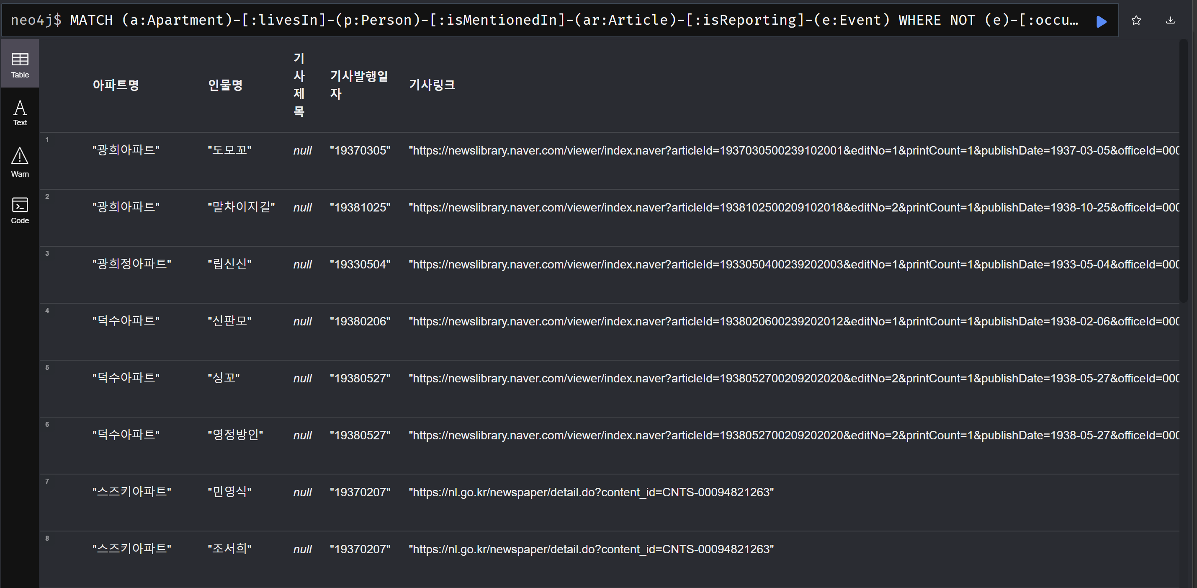The width and height of the screenshot is (1197, 588).
Task: Switch to Table result view
Action: 20,64
